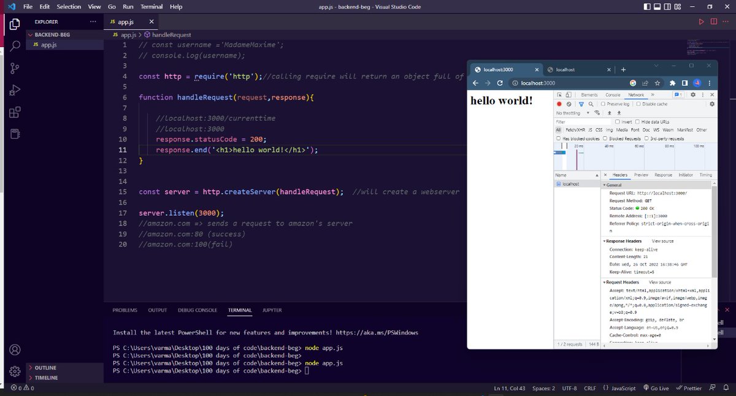Open Search in the VS Code activity bar
Image resolution: width=736 pixels, height=396 pixels.
pyautogui.click(x=13, y=45)
